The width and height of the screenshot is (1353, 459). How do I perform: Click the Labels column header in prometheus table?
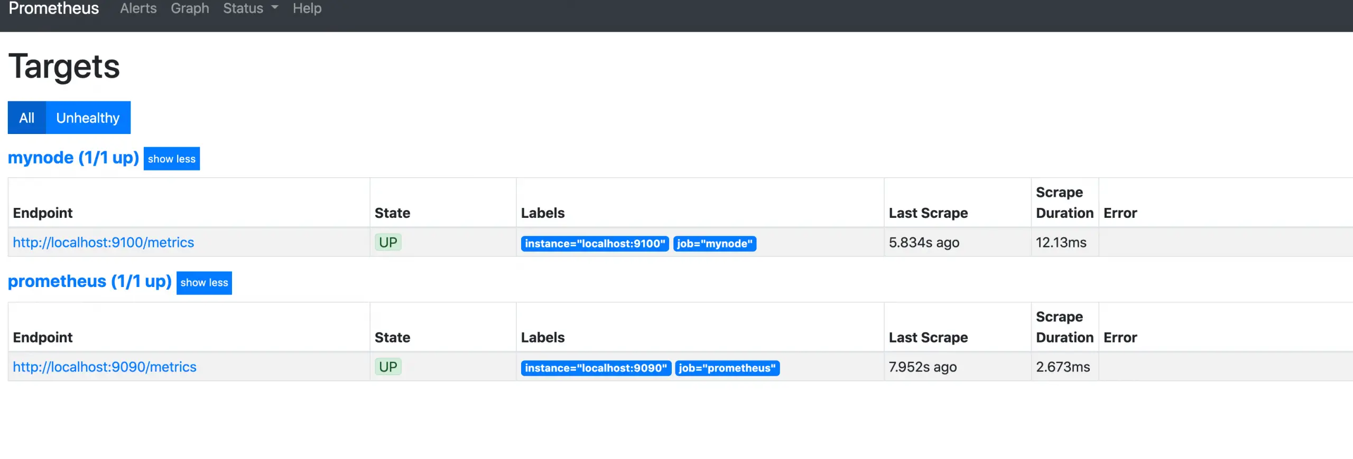pyautogui.click(x=543, y=338)
